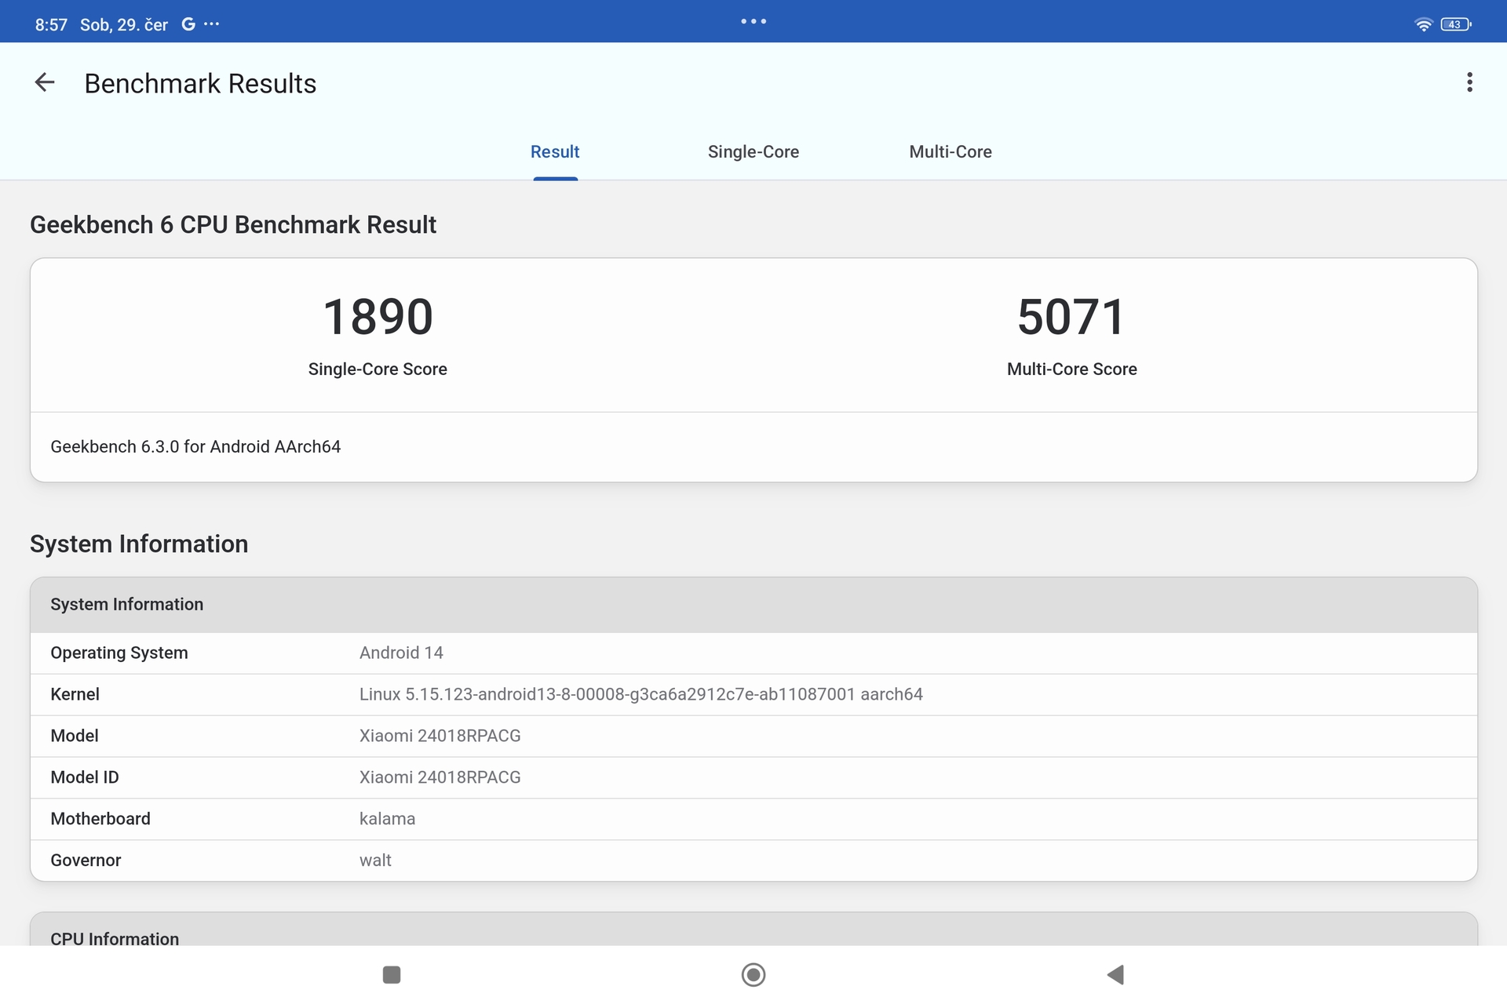Open the three-dot overflow menu
1507x1004 pixels.
click(x=1469, y=82)
